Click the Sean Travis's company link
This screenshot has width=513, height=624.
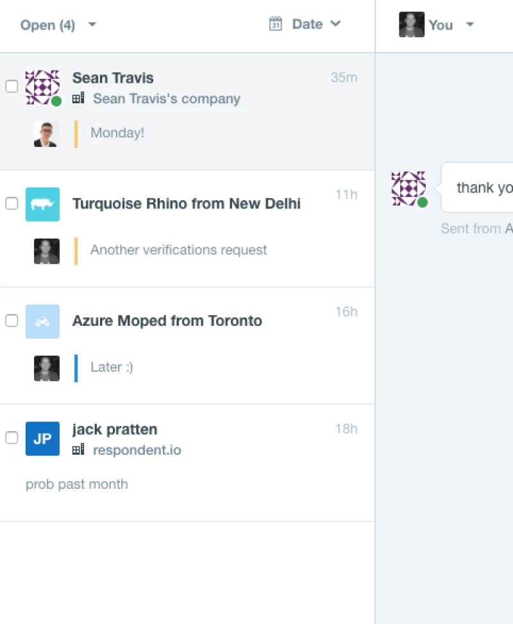(x=167, y=99)
